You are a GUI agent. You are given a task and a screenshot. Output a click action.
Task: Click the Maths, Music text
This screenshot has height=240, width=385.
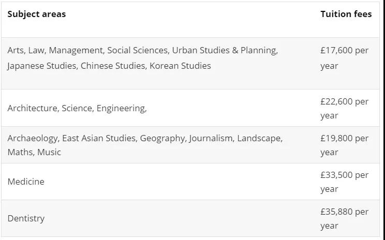pyautogui.click(x=34, y=152)
